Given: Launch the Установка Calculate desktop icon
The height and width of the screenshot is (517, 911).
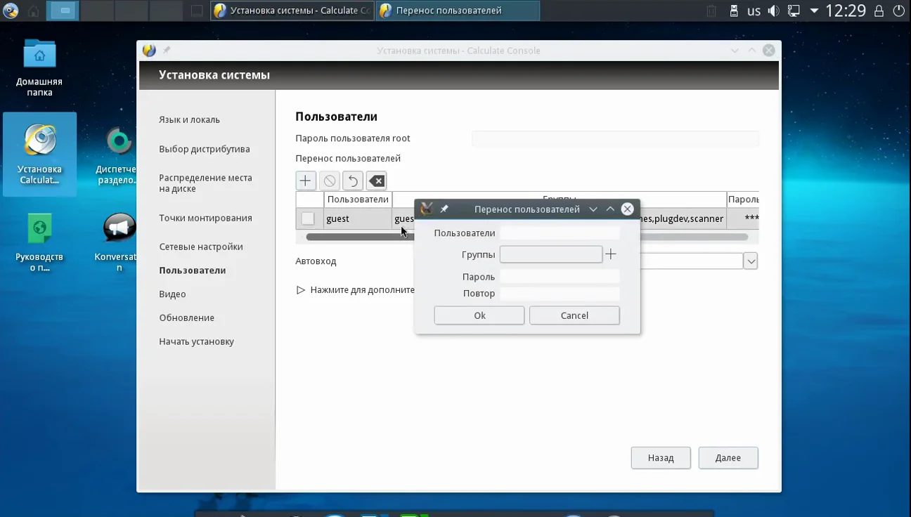Looking at the screenshot, I should (x=39, y=155).
